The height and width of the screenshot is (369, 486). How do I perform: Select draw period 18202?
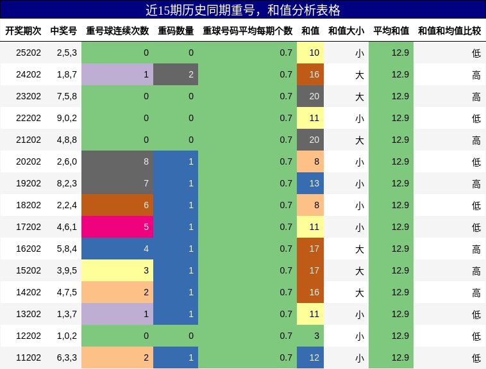click(28, 205)
